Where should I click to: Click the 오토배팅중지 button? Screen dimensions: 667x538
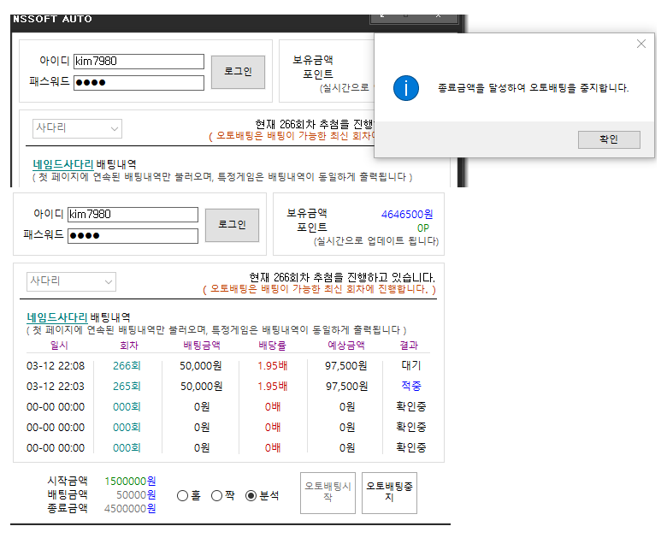click(x=389, y=492)
